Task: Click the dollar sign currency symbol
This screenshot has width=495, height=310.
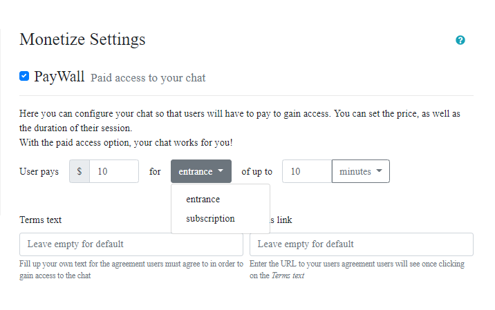Action: [80, 171]
